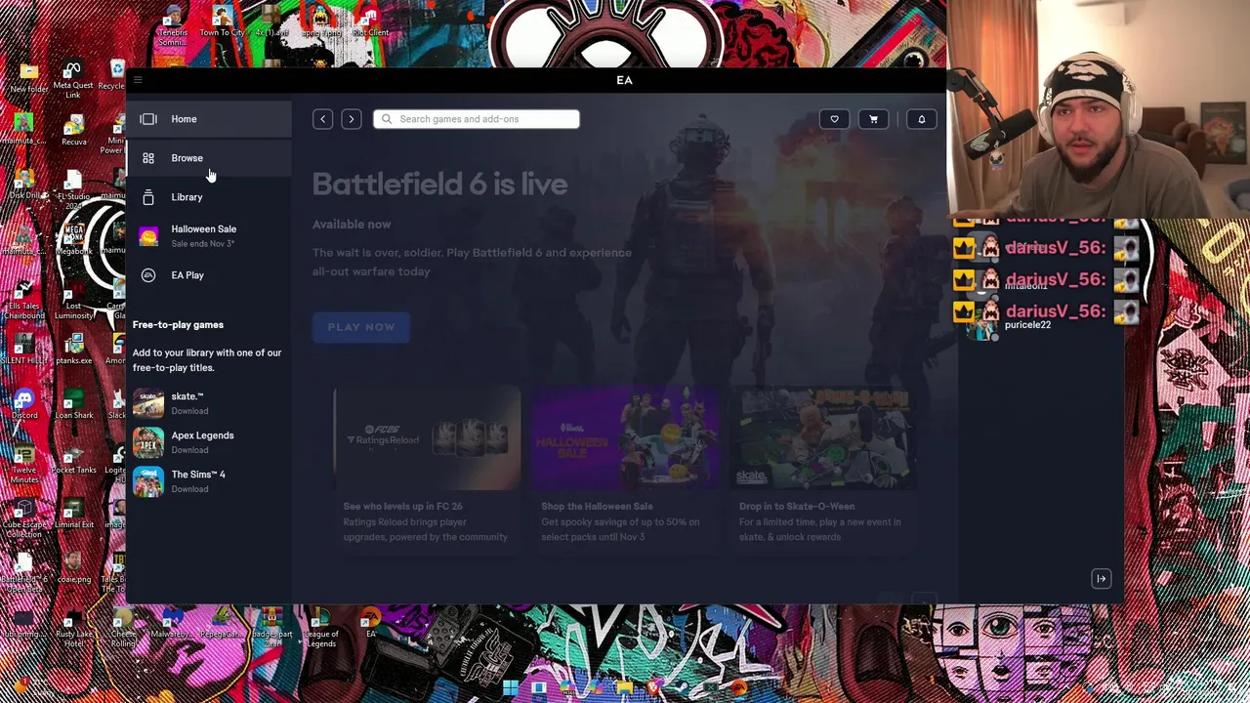This screenshot has width=1250, height=703.
Task: Click the PLAY NOW button for Battlefield 6
Action: [x=361, y=327]
